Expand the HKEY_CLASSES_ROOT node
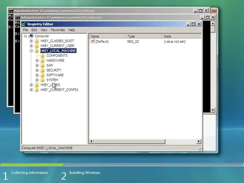This screenshot has height=183, width=244. [31, 41]
